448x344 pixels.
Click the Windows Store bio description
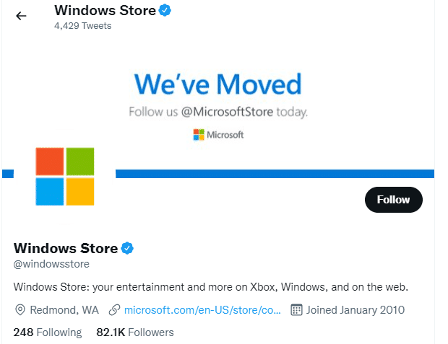pos(211,287)
